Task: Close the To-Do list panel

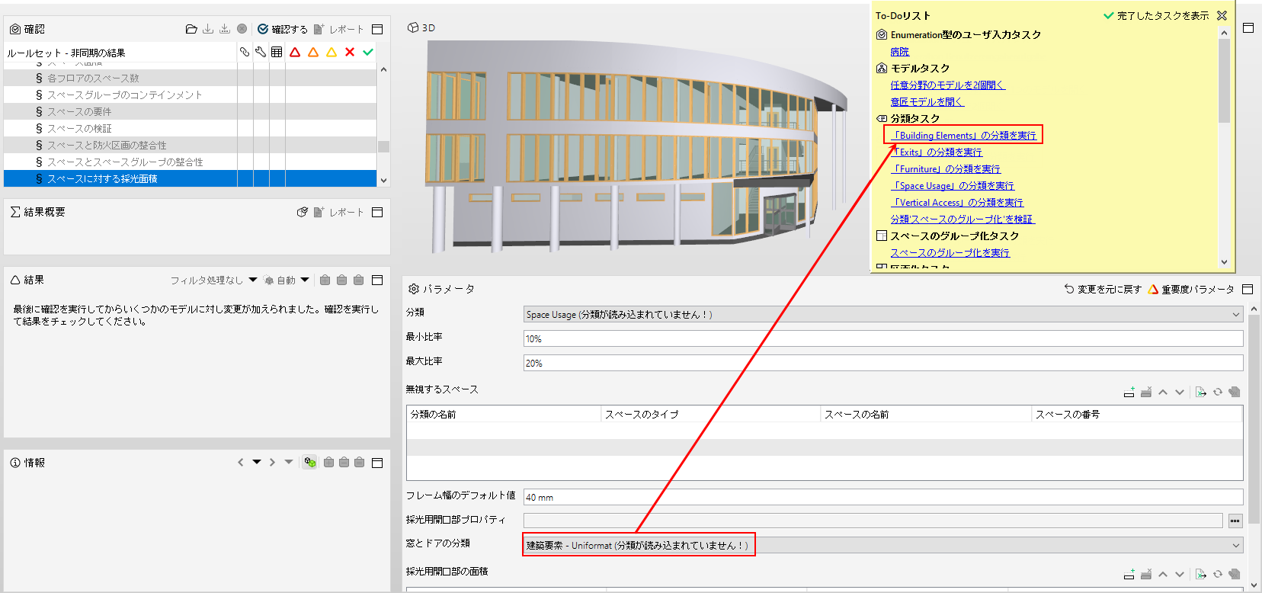Action: (1222, 15)
